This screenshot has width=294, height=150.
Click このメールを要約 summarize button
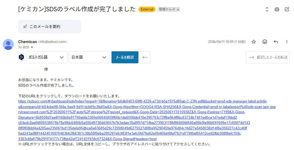click(x=50, y=27)
